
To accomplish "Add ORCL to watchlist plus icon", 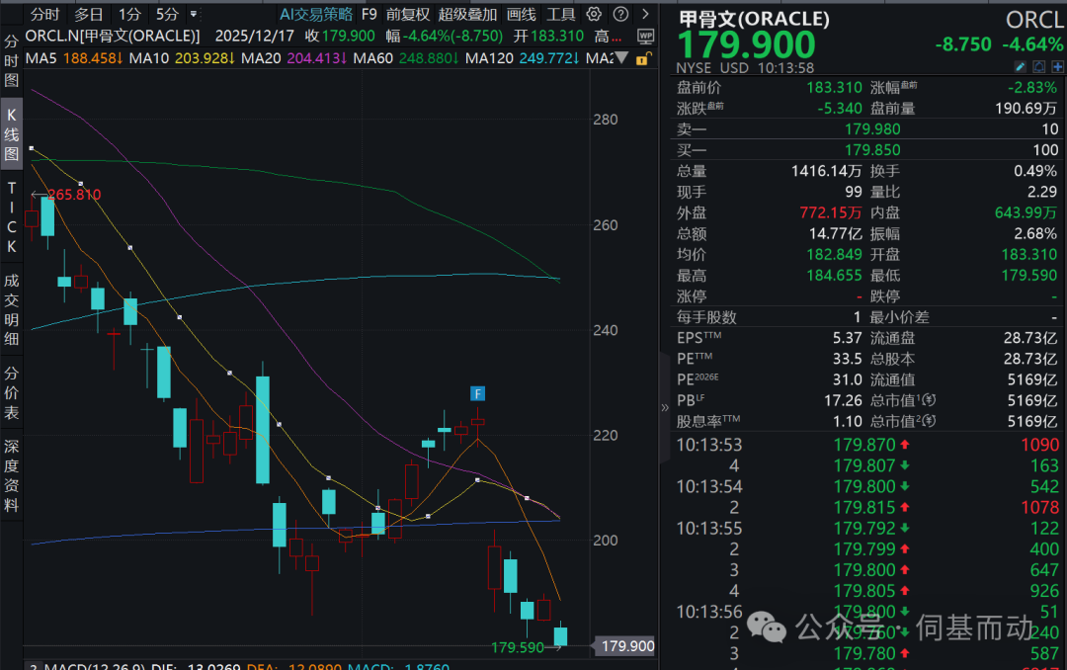I will (1057, 67).
